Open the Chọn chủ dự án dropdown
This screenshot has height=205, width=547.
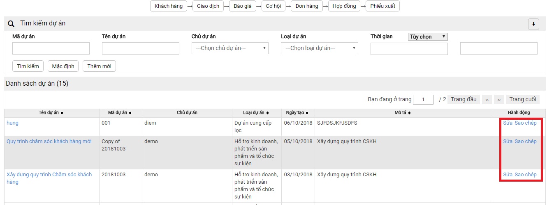tap(230, 48)
